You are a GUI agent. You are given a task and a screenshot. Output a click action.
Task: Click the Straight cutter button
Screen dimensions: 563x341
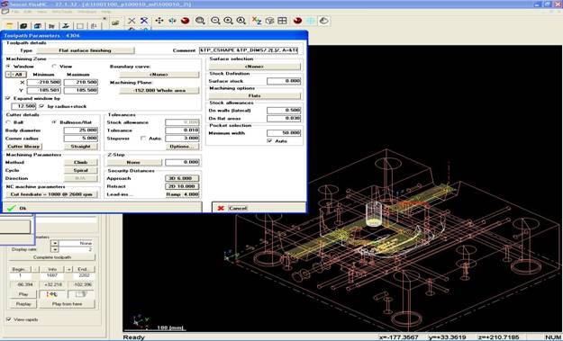[x=81, y=147]
